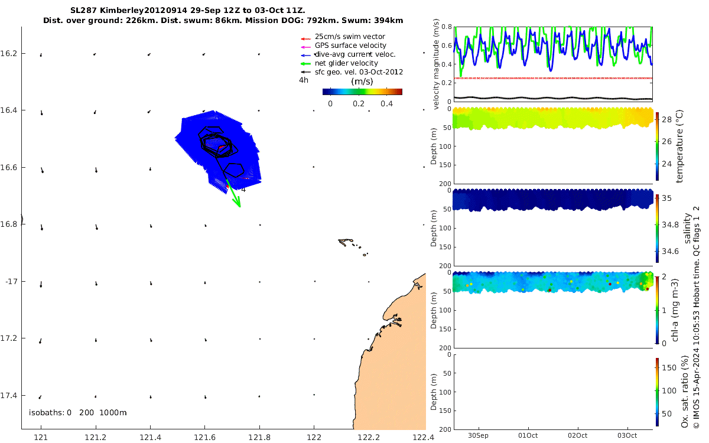Click the 'Ox. sat. ratio (%)' label
Image resolution: width=709 pixels, height=443 pixels.
(x=684, y=391)
